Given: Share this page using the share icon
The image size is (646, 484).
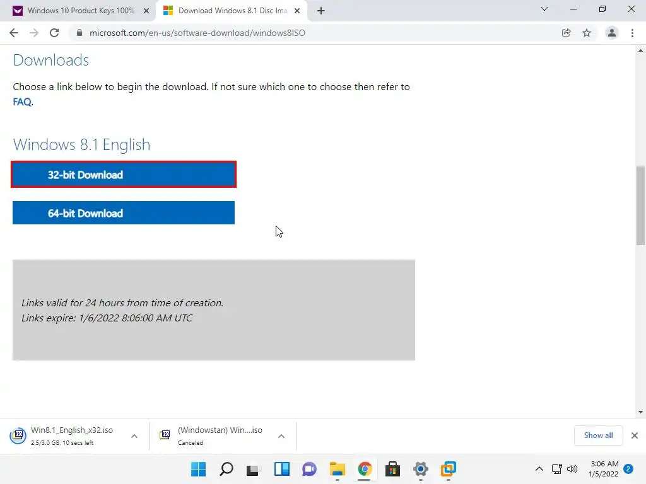Looking at the screenshot, I should tap(566, 33).
